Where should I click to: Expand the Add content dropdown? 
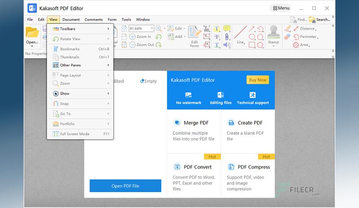point(185,37)
